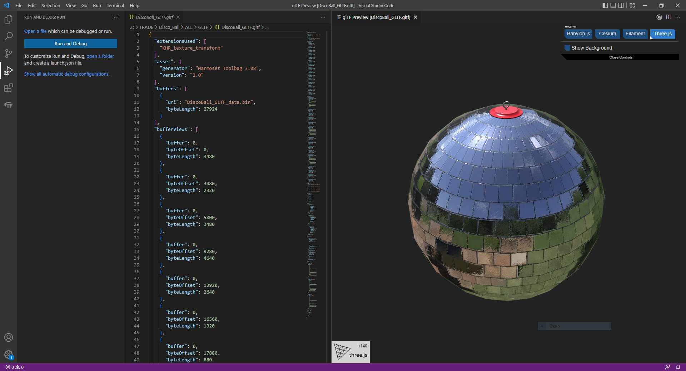This screenshot has height=371, width=686.
Task: Open the Source Control view
Action: [x=9, y=54]
